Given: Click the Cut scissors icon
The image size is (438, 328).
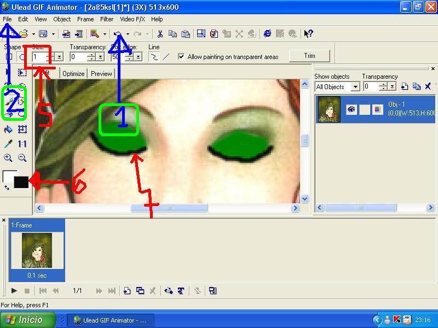Looking at the screenshot, I should [x=160, y=34].
